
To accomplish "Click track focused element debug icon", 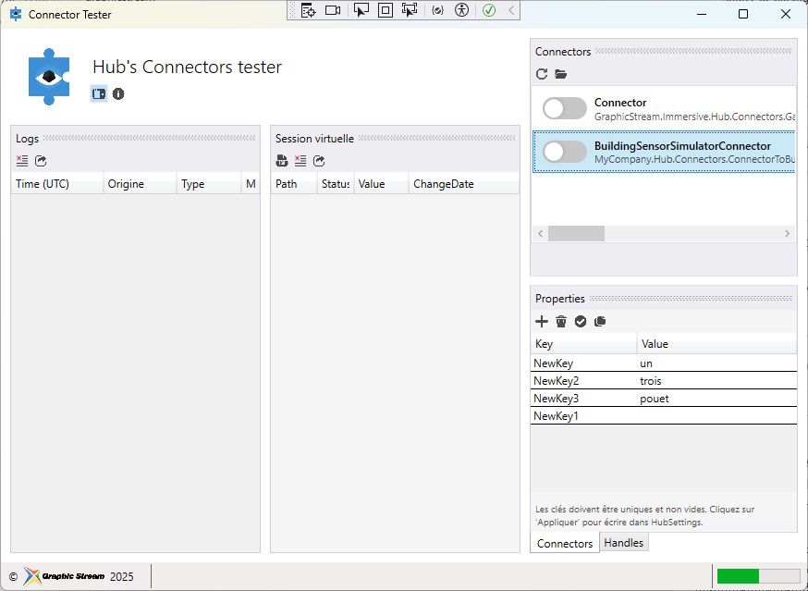I will 410,10.
